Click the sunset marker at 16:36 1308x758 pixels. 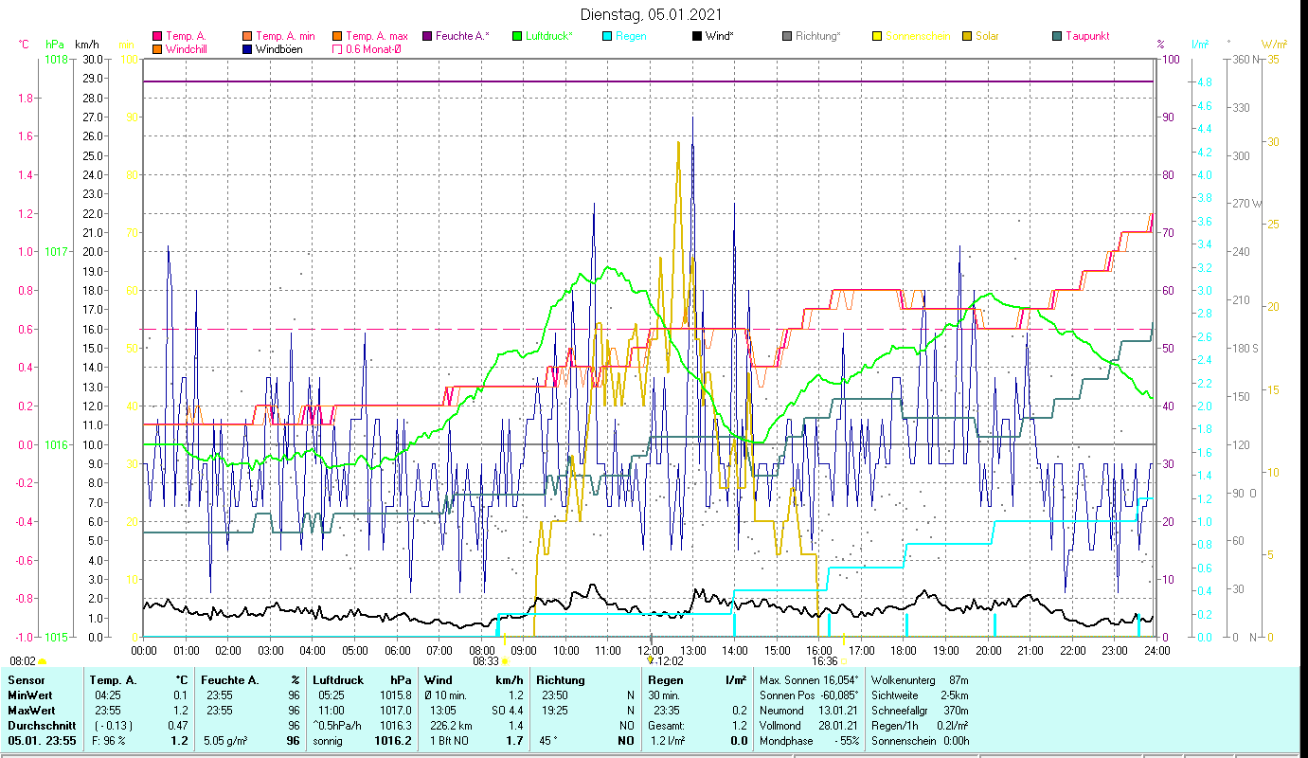click(x=843, y=661)
